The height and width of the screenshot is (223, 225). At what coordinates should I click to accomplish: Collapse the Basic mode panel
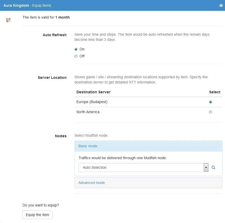pos(88,146)
